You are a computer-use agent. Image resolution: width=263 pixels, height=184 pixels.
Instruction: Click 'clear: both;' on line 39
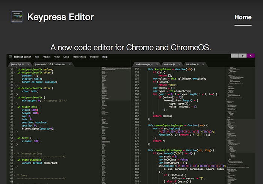point(30,91)
